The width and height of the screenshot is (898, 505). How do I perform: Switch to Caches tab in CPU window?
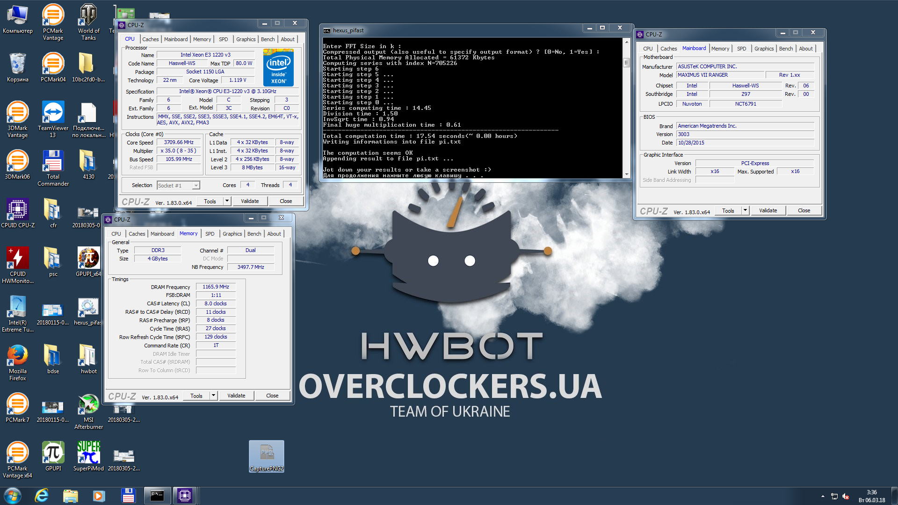click(x=151, y=39)
